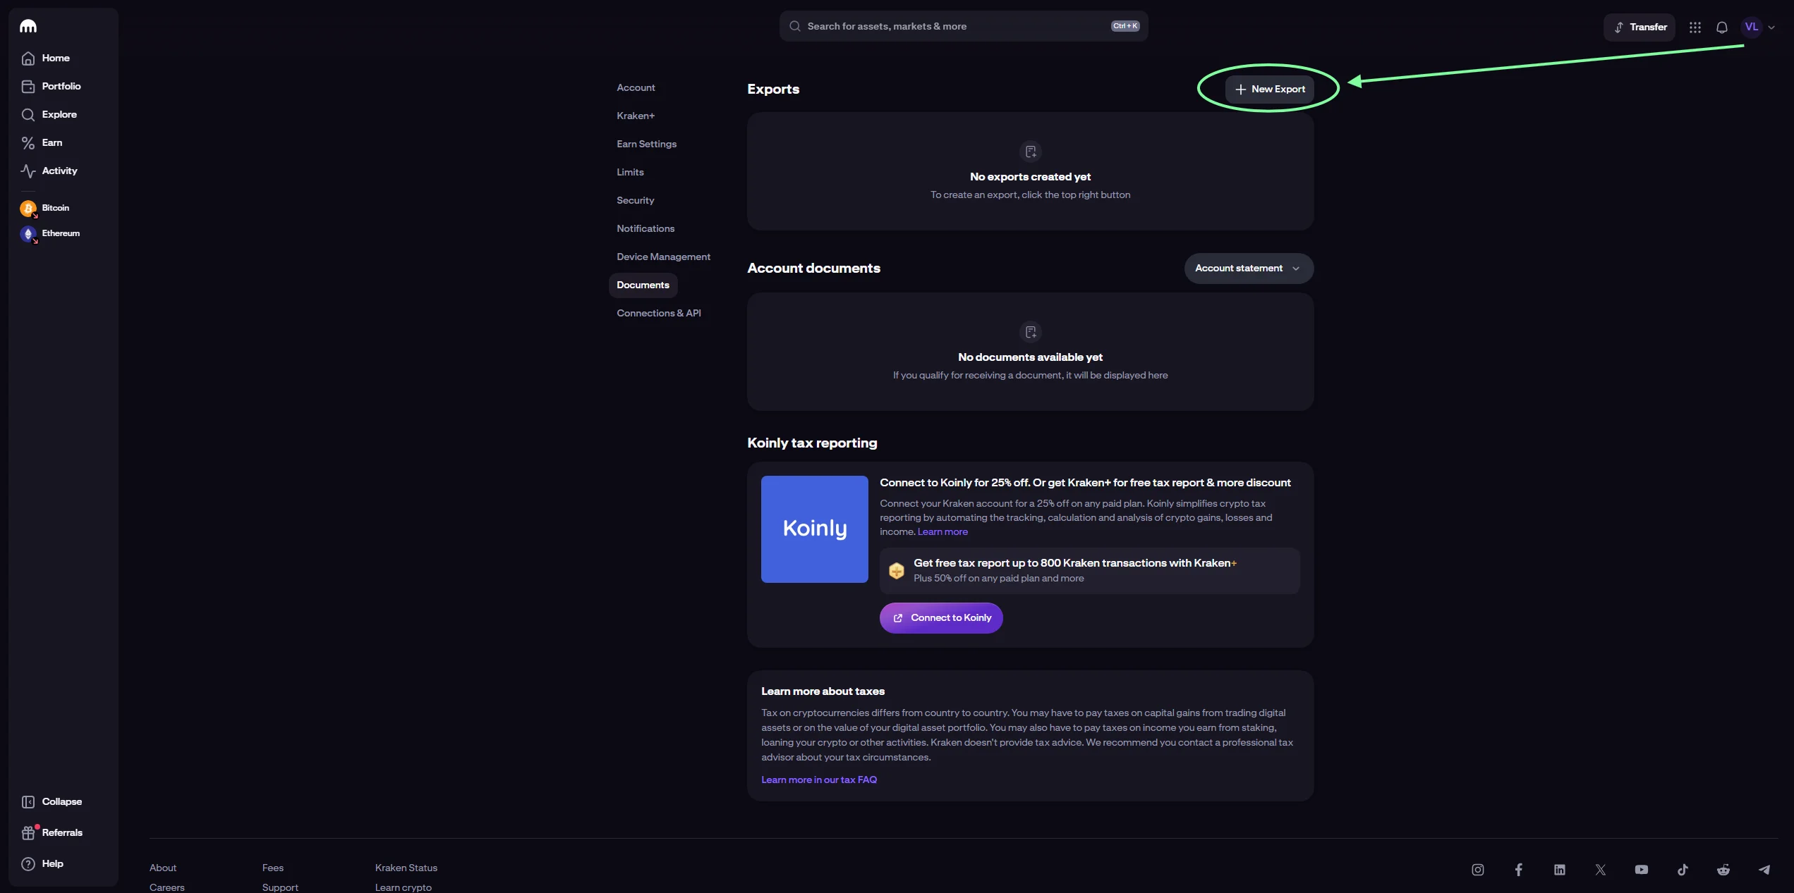Open Kraken's TikTok from the footer
1794x893 pixels.
1683,870
